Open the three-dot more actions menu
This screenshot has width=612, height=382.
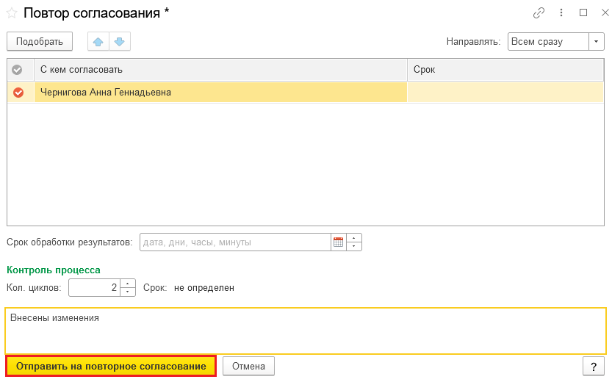pos(561,12)
